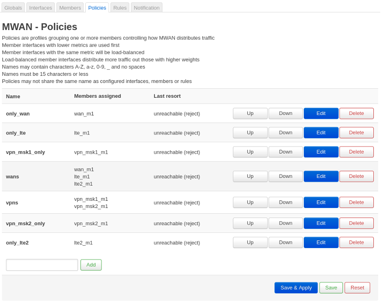Move only_wan policy down
The width and height of the screenshot is (381, 301).
click(x=285, y=114)
